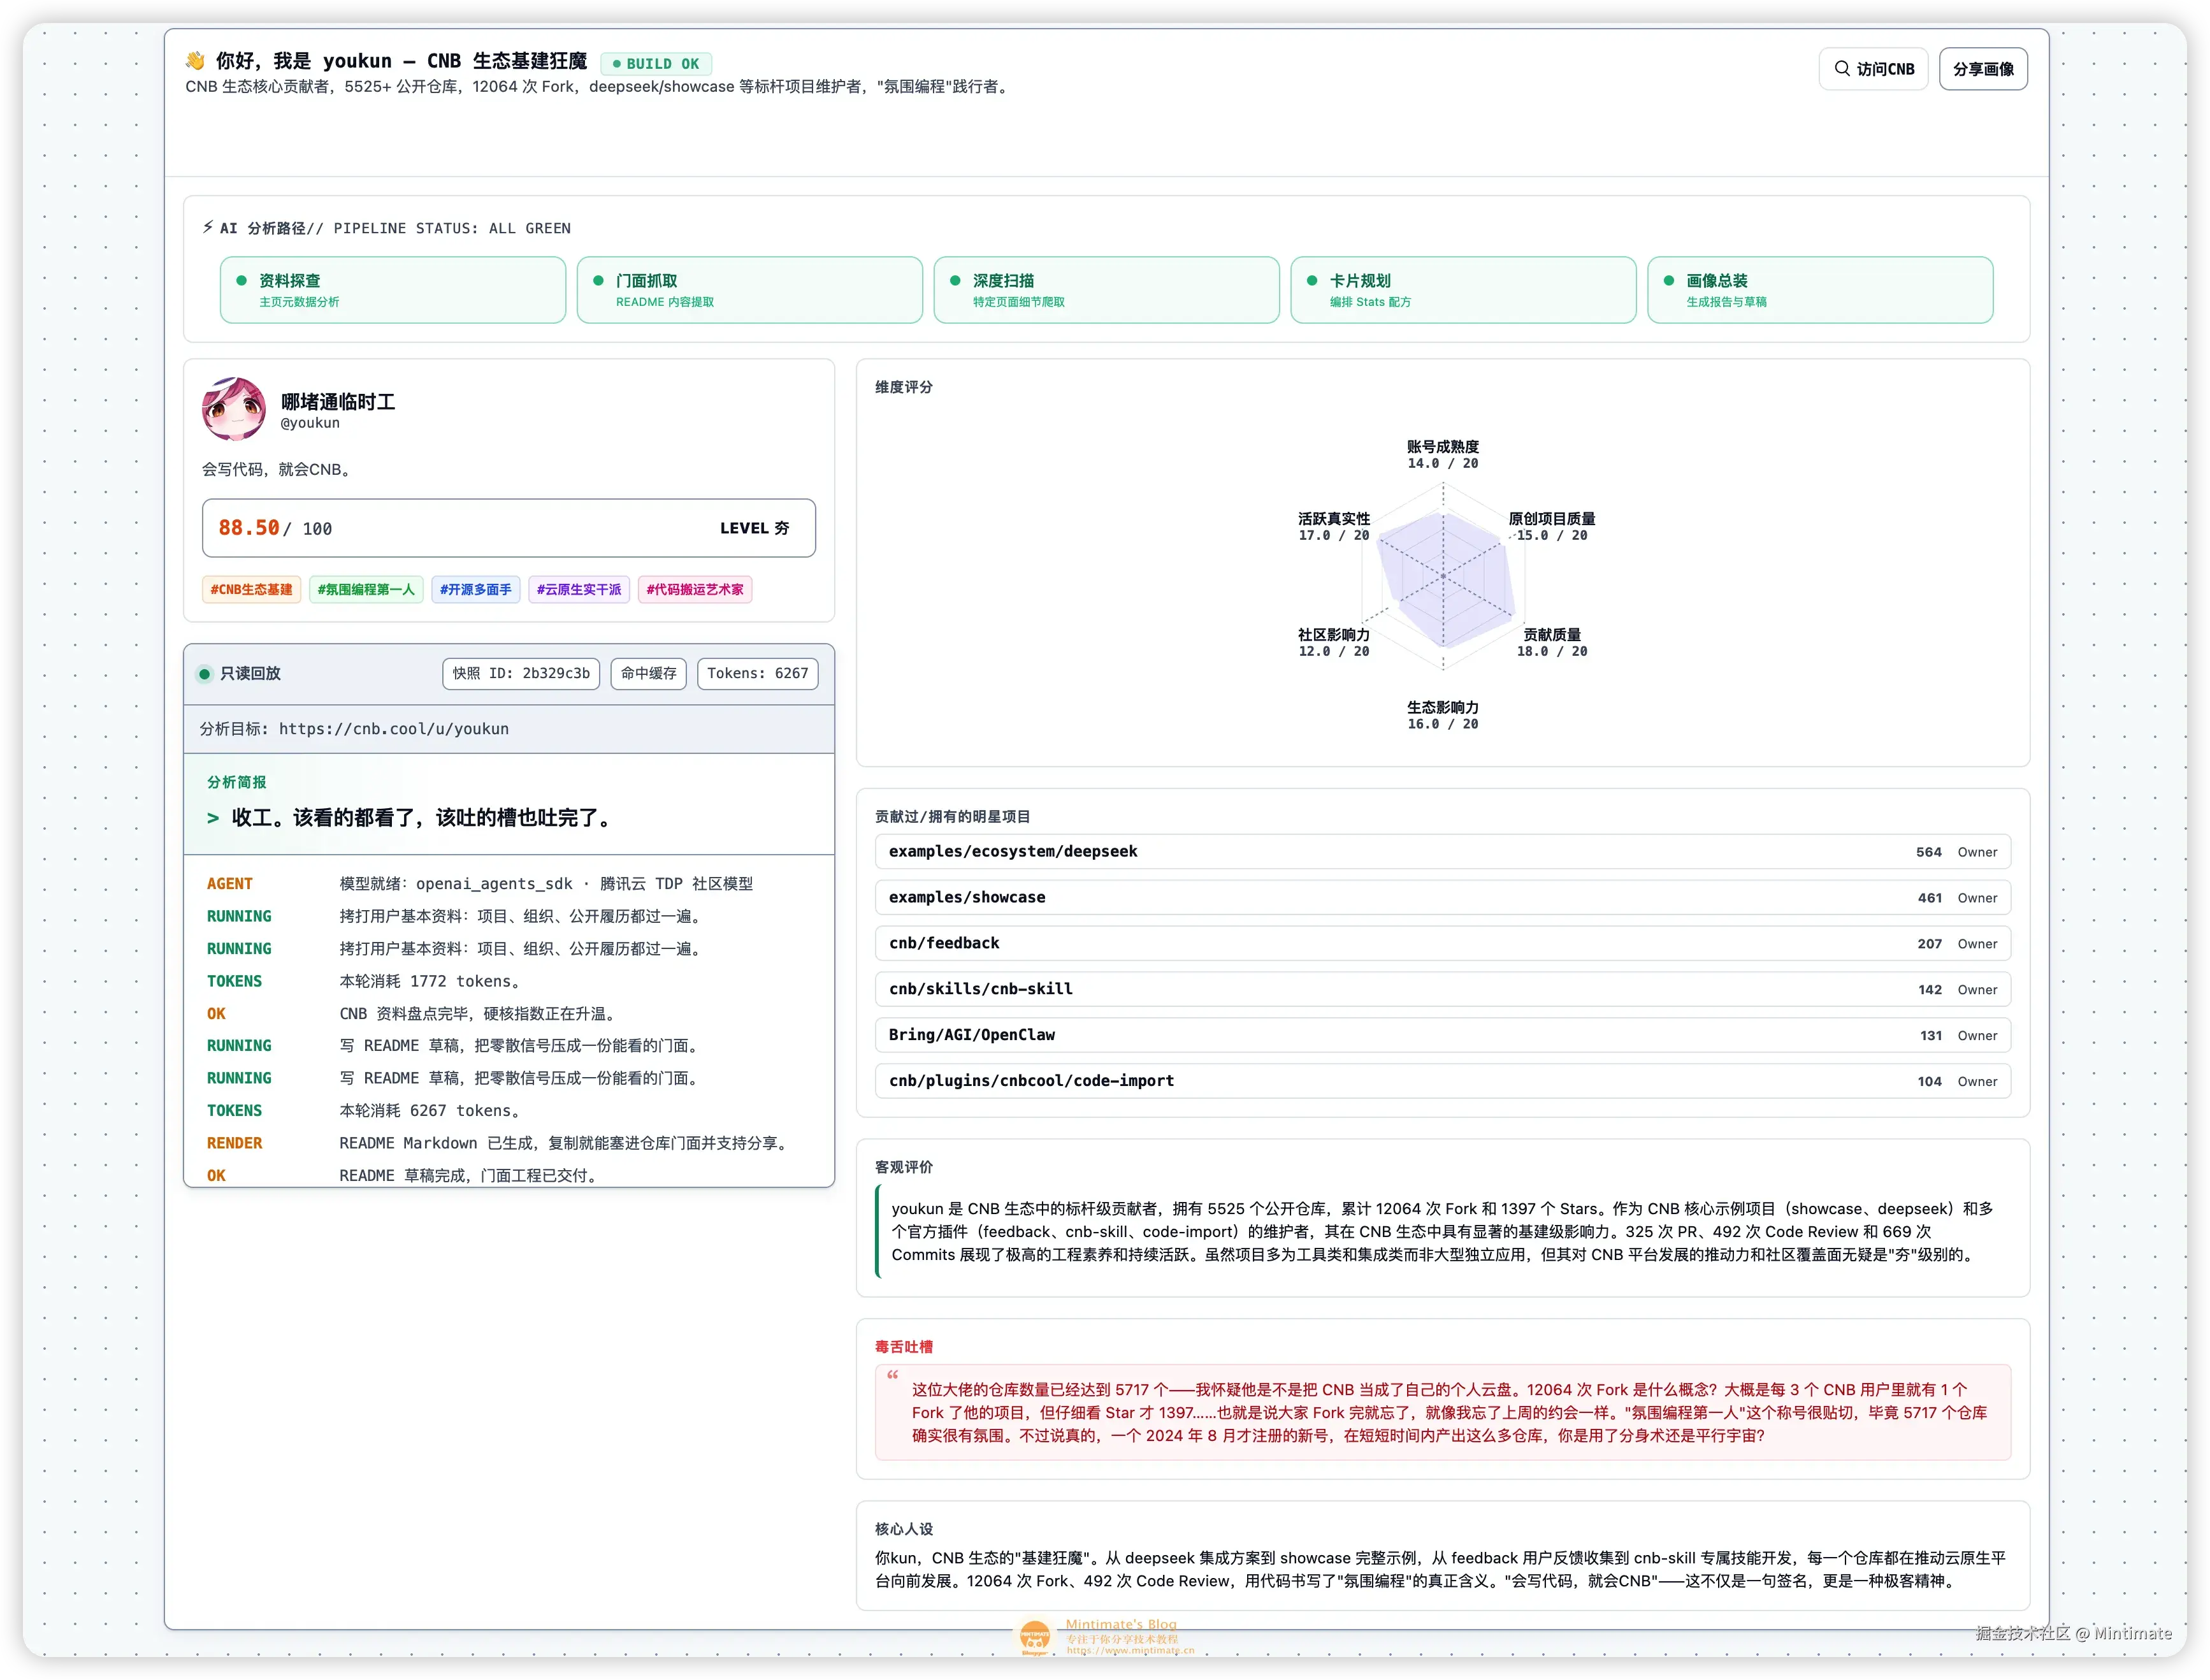
Task: Select the 卡片规划 pipeline step
Action: pyautogui.click(x=1463, y=290)
